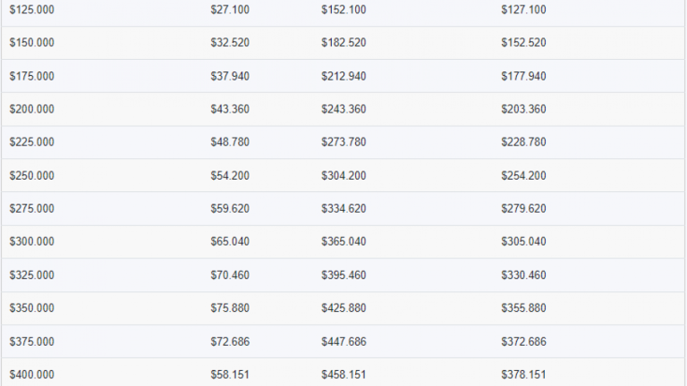The height and width of the screenshot is (386, 687).
Task: Select the $27.100 value
Action: (230, 10)
